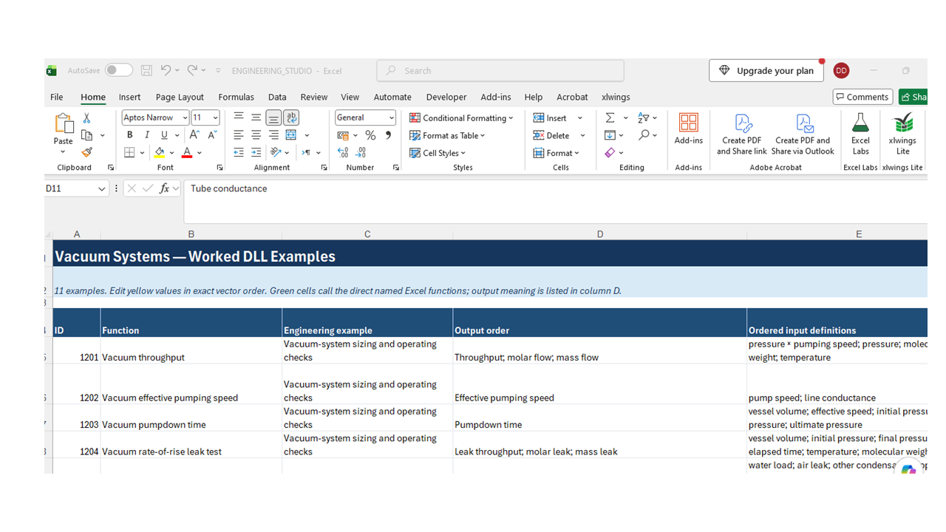
Task: Open the font size dropdown
Action: [x=215, y=117]
